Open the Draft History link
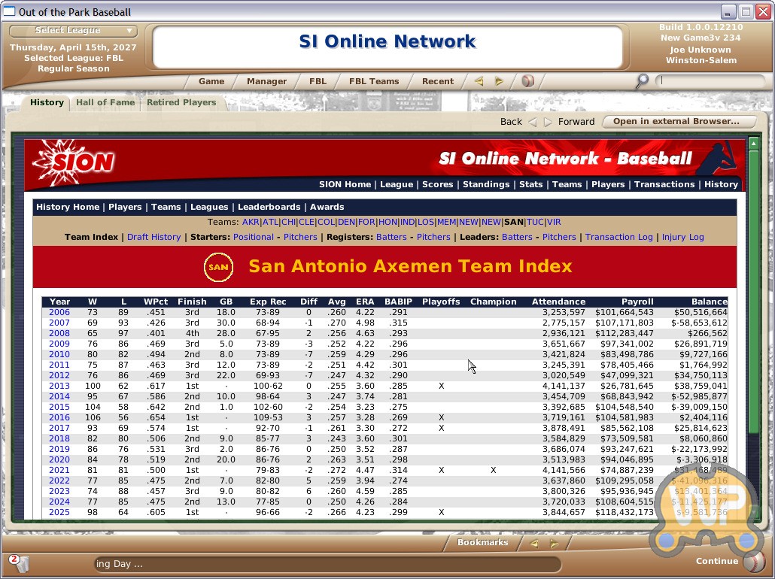Viewport: 775px width, 579px height. (153, 237)
